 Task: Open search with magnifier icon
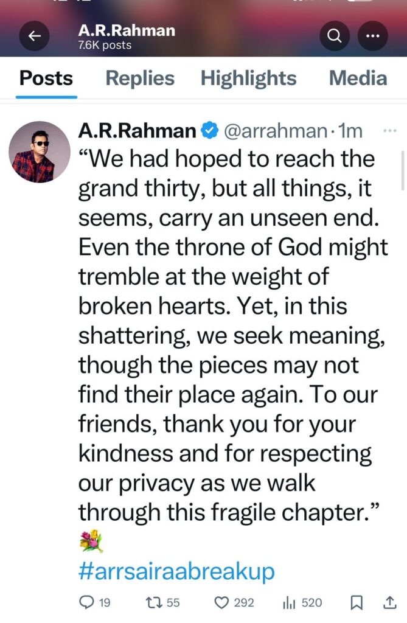[x=335, y=36]
